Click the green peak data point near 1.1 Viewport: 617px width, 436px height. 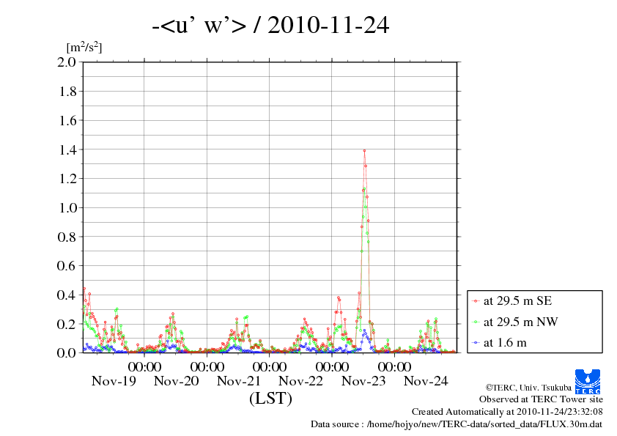click(364, 189)
